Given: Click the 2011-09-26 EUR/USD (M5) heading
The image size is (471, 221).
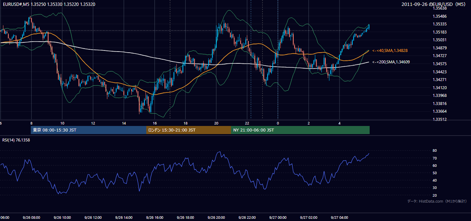Looking at the screenshot, I should coord(434,4).
